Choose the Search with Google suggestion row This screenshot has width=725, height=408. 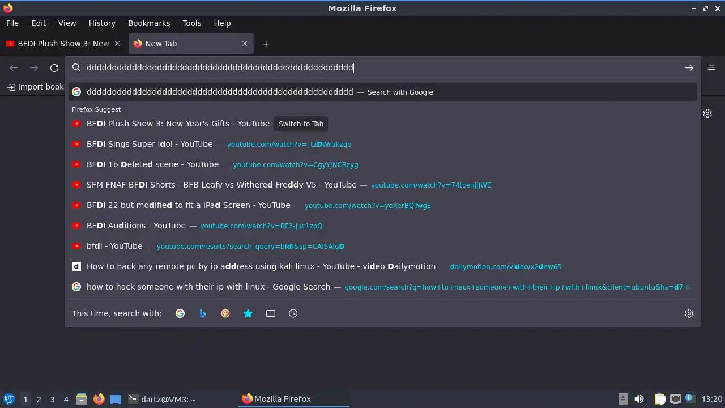click(383, 92)
